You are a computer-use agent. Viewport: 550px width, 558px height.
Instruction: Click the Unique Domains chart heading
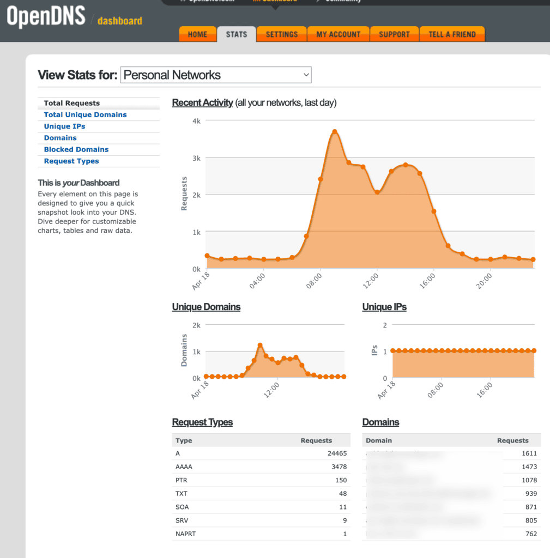(x=206, y=307)
